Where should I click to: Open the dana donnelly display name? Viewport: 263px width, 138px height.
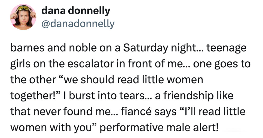[x=76, y=11]
